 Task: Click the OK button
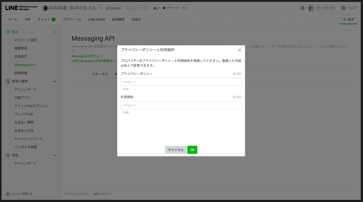tap(192, 150)
